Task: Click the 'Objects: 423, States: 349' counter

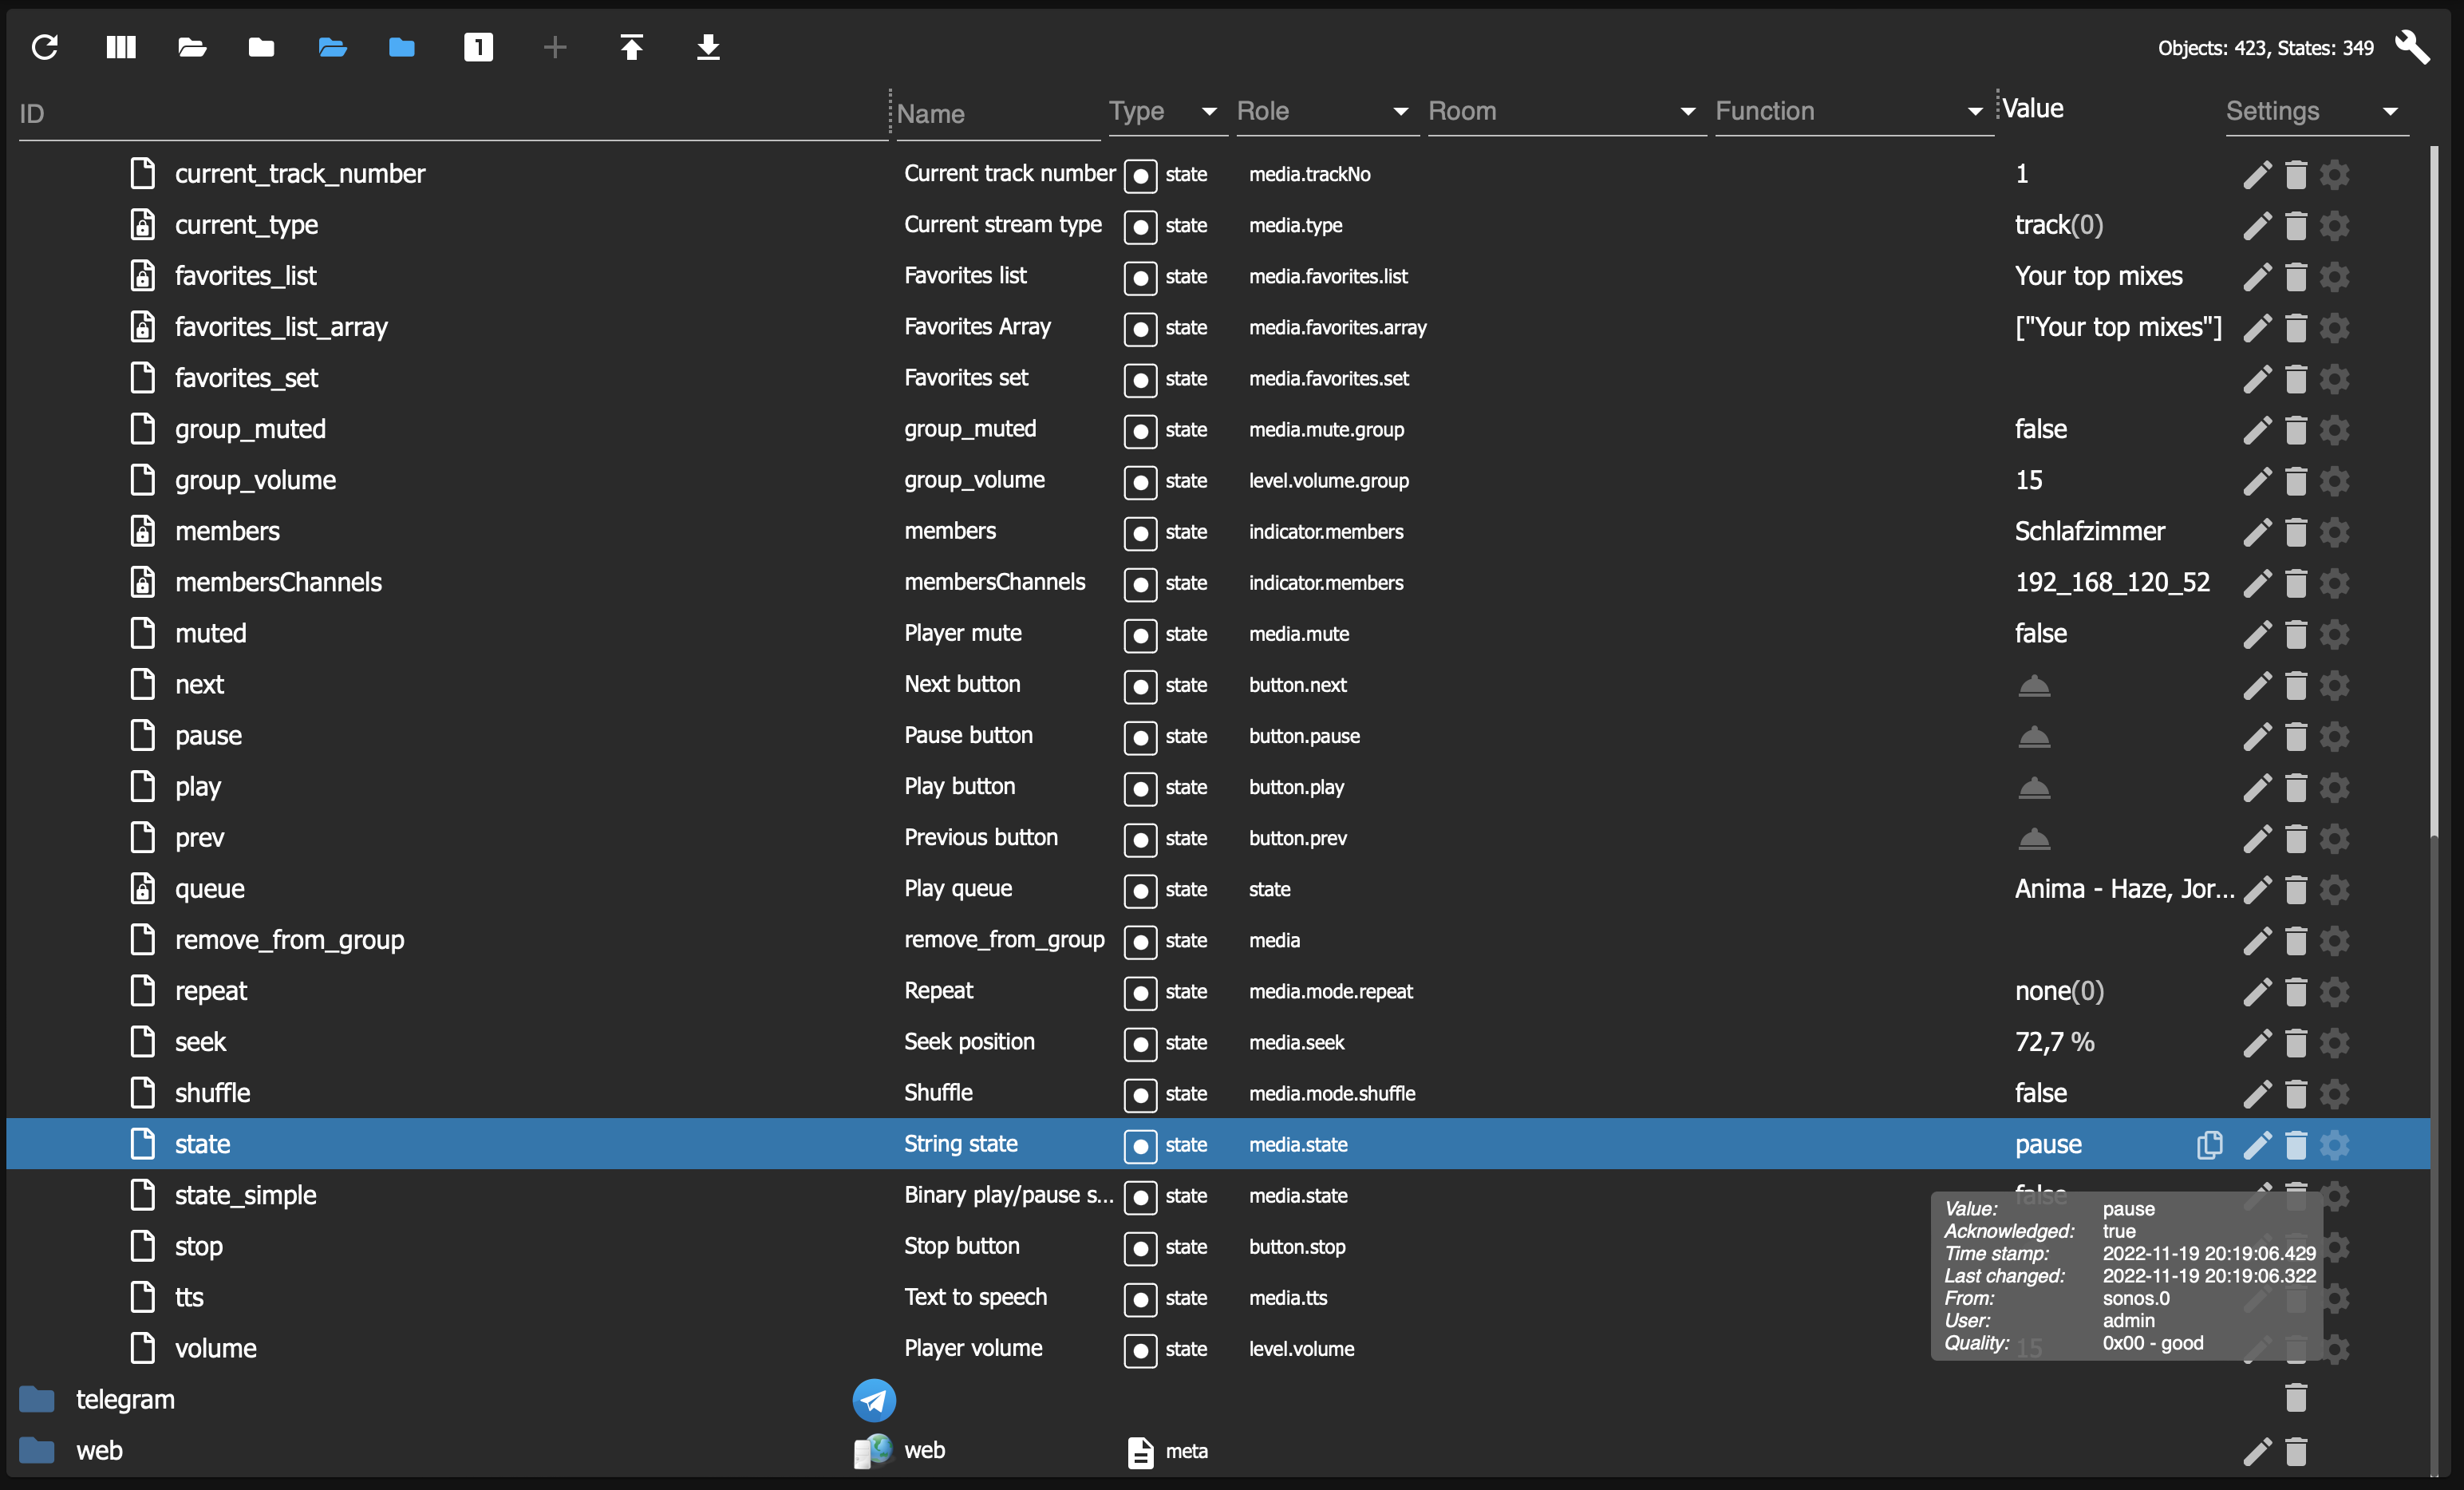Action: pos(2265,48)
